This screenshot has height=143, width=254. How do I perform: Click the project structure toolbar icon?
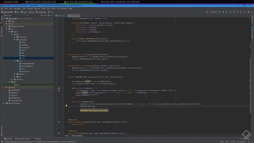248,12
